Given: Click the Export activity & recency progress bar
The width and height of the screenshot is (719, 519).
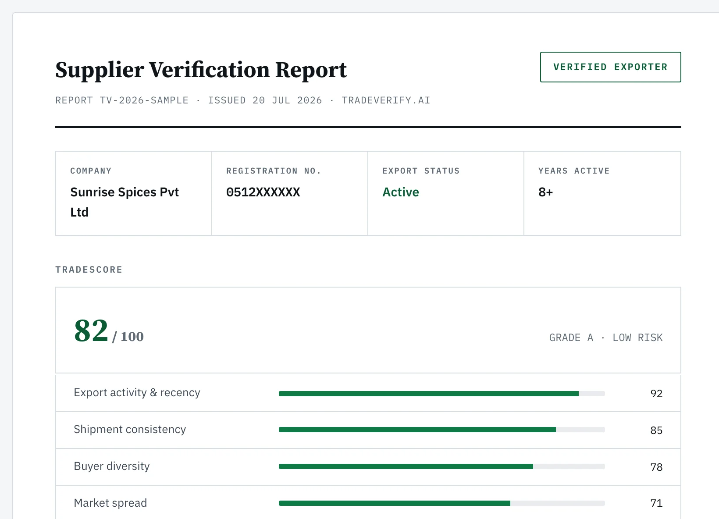Looking at the screenshot, I should click(442, 394).
